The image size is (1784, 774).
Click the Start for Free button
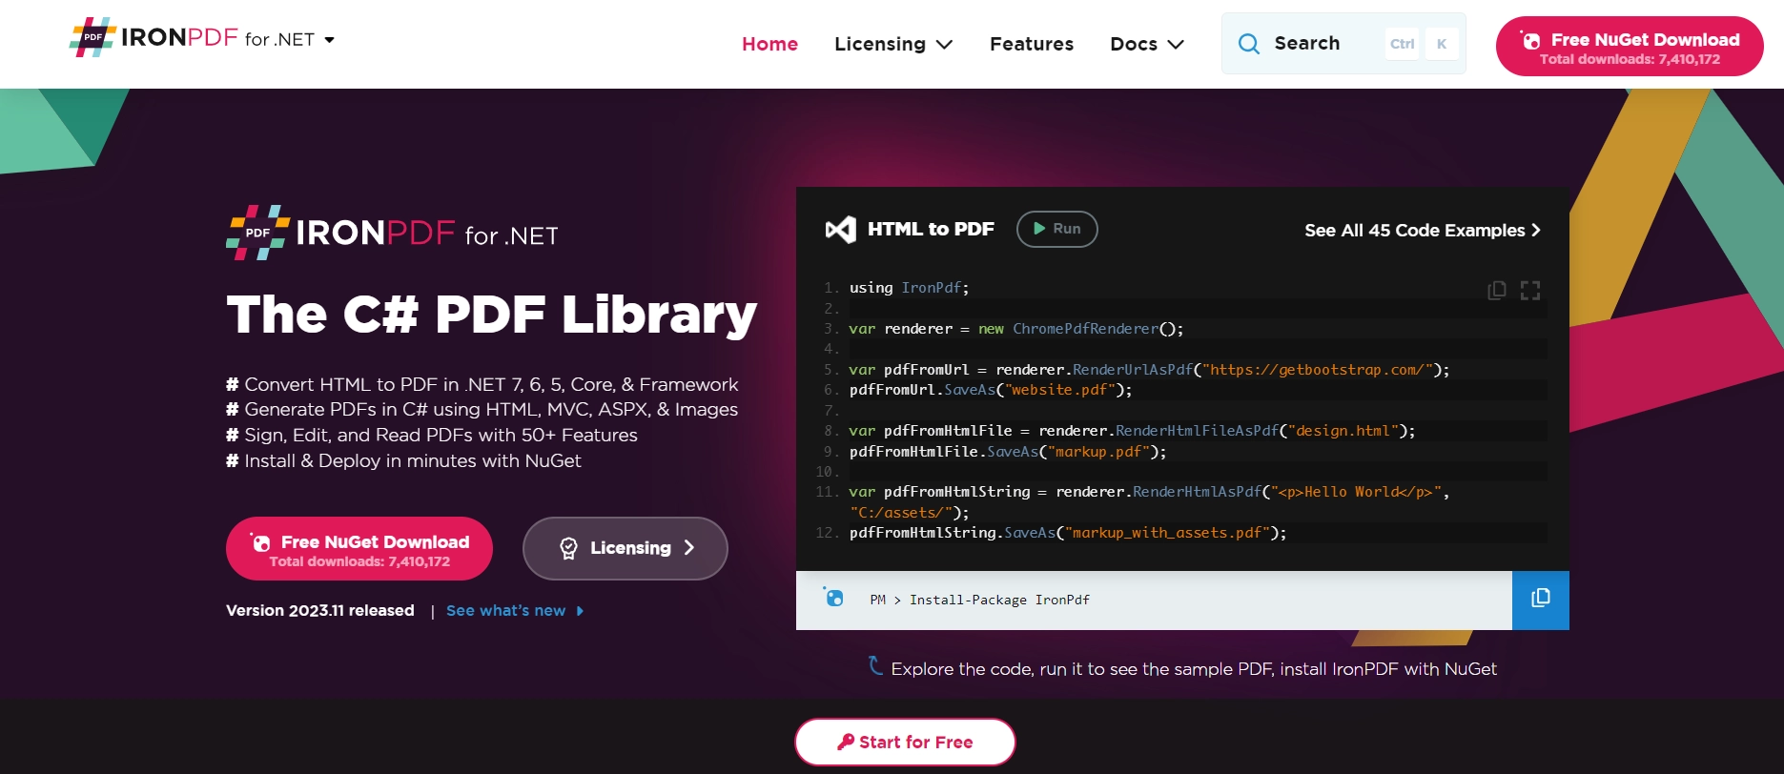tap(905, 742)
